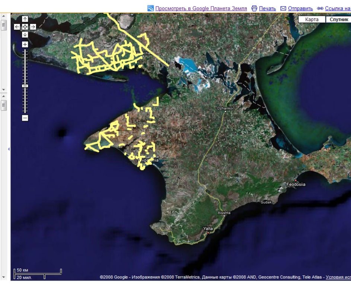Return to the original view with the center icon
The height and width of the screenshot is (284, 351).
click(25, 27)
